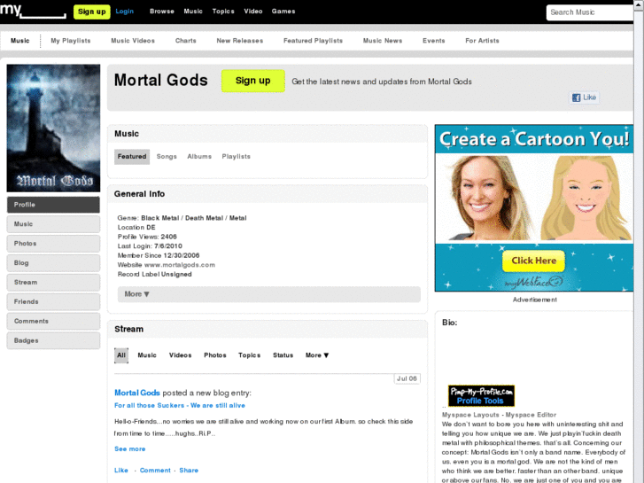Open the Games menu
The width and height of the screenshot is (644, 483).
pyautogui.click(x=283, y=12)
